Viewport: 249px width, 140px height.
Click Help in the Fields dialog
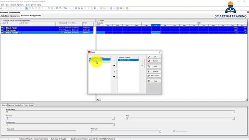pos(154,81)
